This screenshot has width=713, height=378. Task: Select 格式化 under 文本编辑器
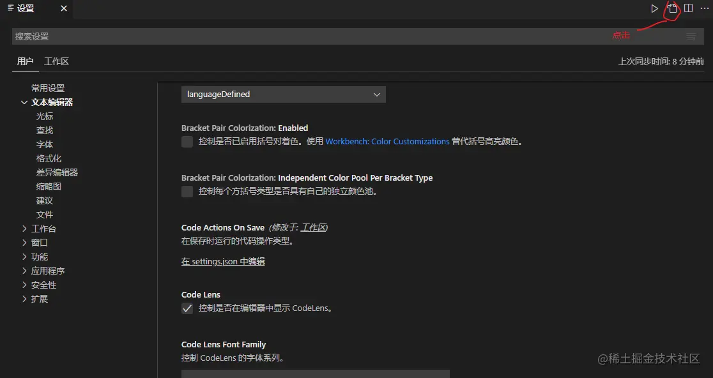pyautogui.click(x=49, y=159)
